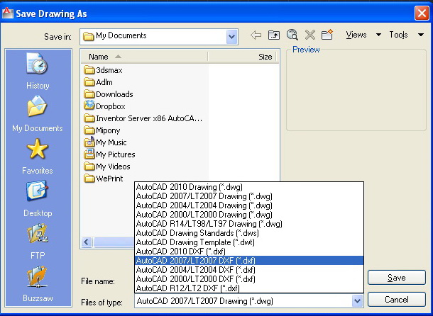
Task: Click the file list scroll-left arrow
Action: pos(87,242)
